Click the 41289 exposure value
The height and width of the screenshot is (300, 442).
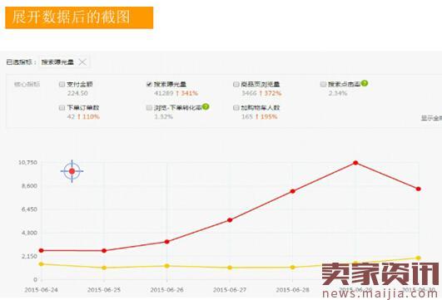pyautogui.click(x=163, y=93)
